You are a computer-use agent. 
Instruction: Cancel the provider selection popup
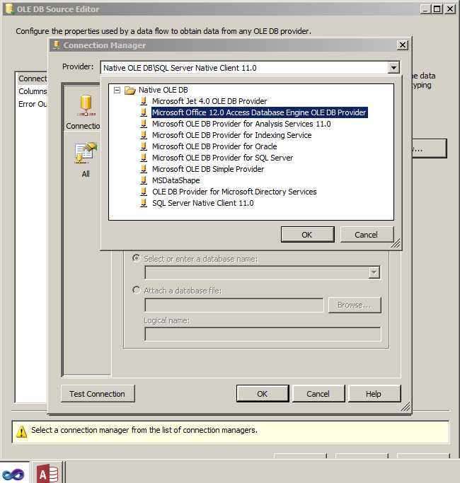[367, 235]
